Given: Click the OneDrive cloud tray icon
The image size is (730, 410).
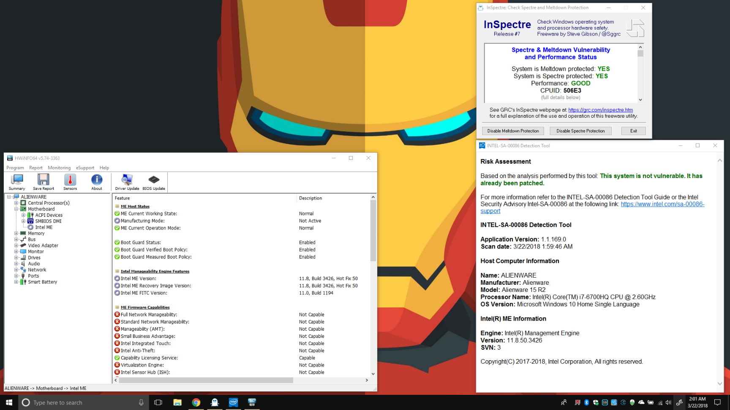Looking at the screenshot, I should (641, 402).
